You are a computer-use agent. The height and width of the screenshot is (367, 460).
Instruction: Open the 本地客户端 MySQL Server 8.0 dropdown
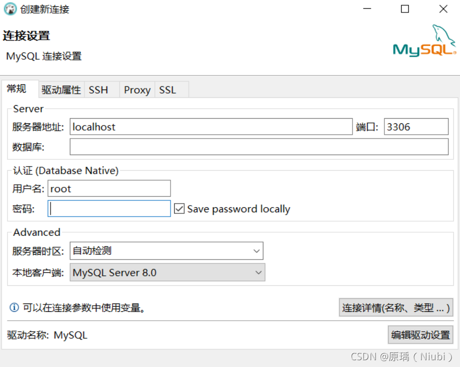(167, 272)
